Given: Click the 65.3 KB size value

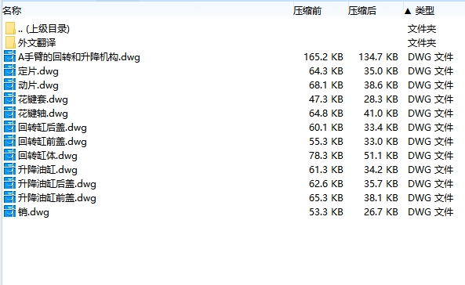Looking at the screenshot, I should click(326, 197).
